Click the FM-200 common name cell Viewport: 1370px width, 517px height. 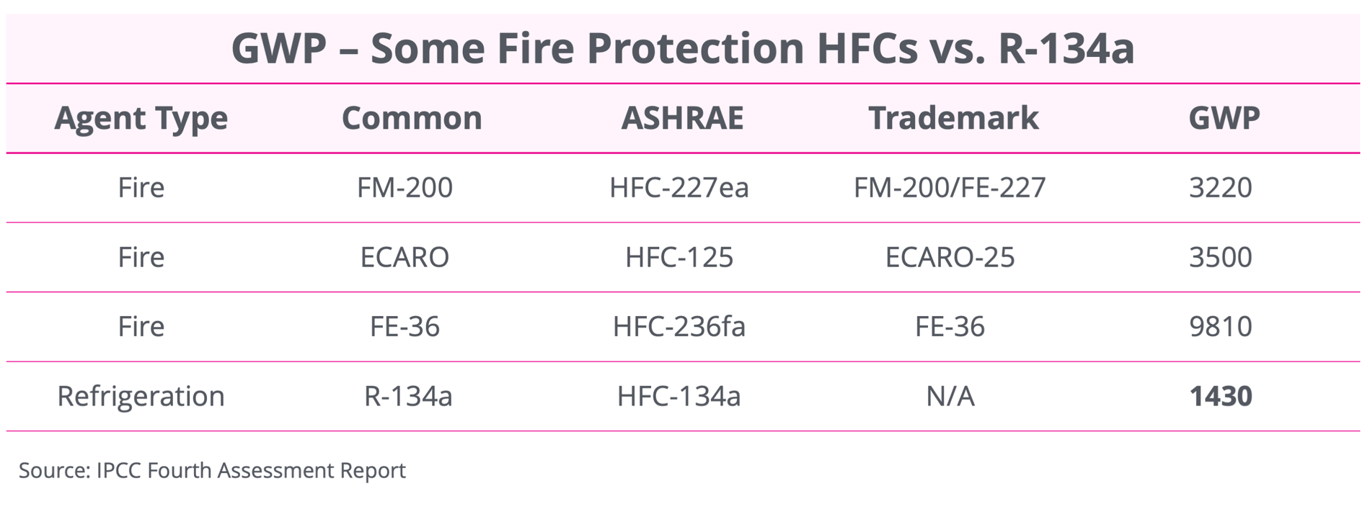[405, 187]
